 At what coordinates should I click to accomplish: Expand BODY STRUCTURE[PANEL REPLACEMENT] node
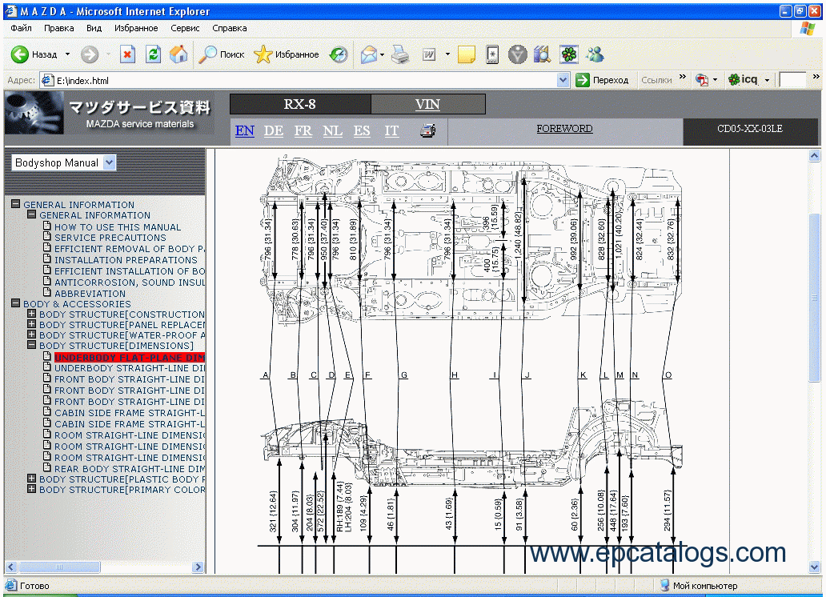[31, 324]
